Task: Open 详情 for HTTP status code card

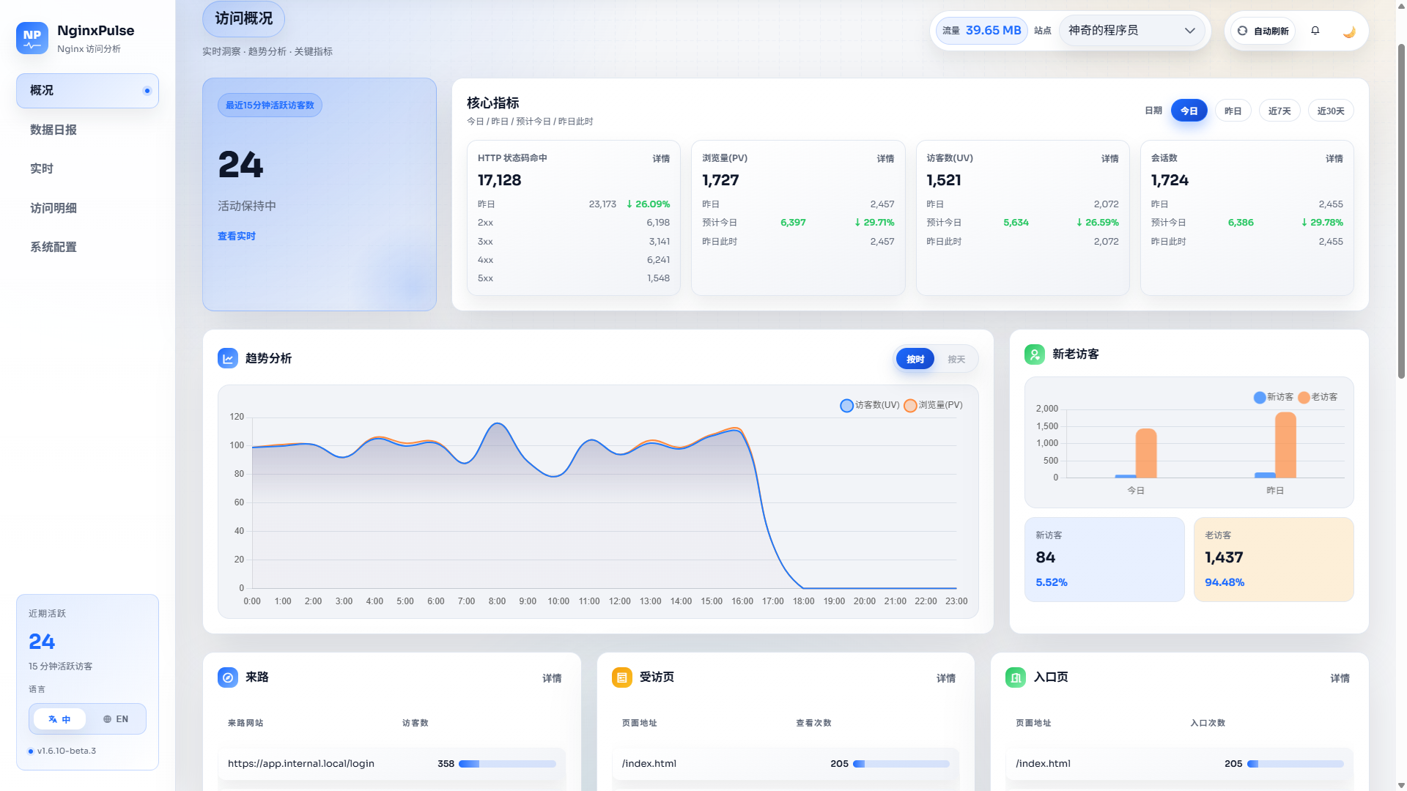Action: (x=661, y=158)
